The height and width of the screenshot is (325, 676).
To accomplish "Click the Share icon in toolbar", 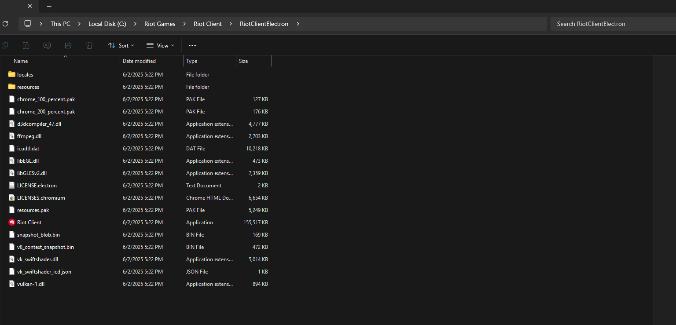I will click(68, 45).
